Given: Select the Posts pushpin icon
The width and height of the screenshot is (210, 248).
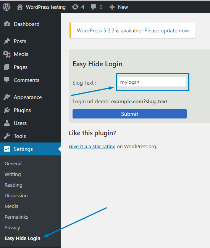Looking at the screenshot, I should pyautogui.click(x=7, y=41).
